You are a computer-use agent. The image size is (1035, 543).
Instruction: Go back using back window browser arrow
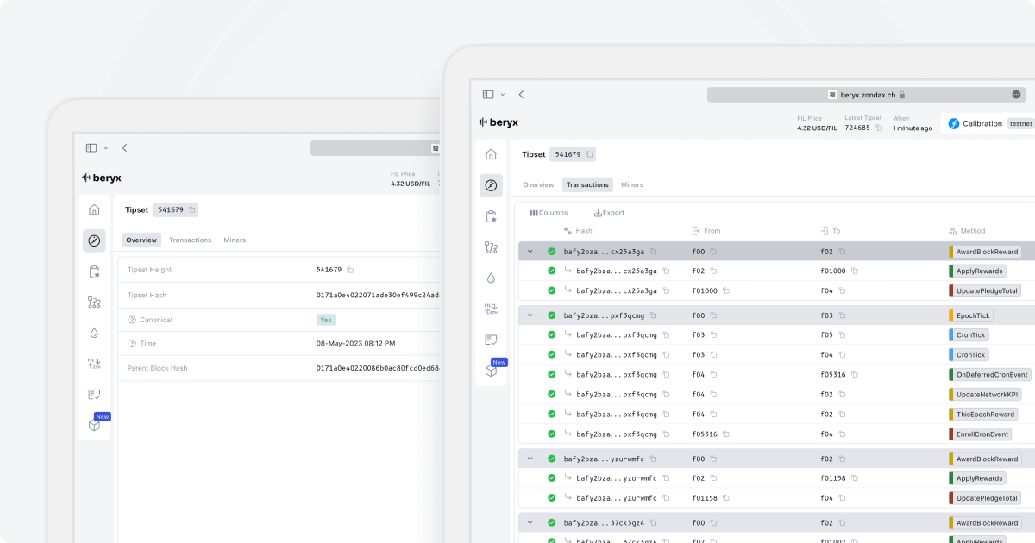pyautogui.click(x=124, y=148)
